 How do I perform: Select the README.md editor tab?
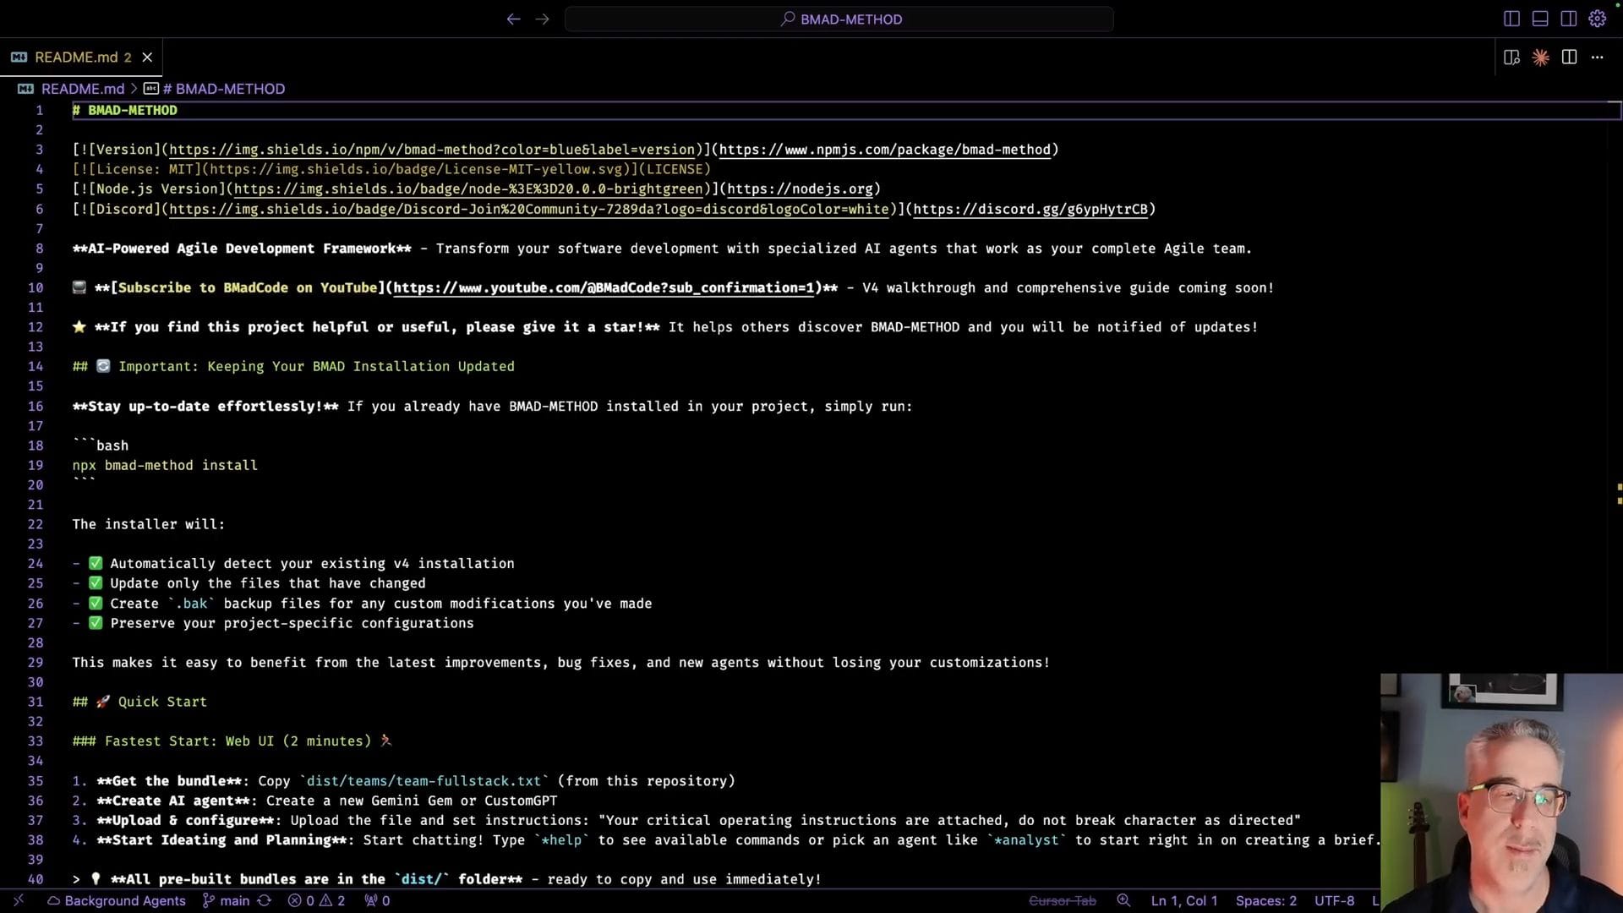(x=75, y=57)
